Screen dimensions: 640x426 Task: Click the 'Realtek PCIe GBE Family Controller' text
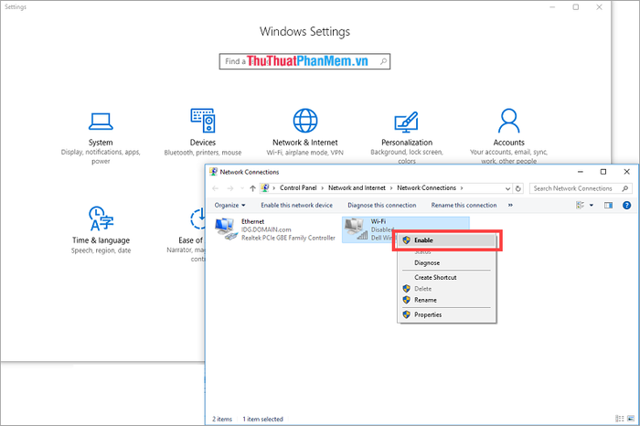point(289,238)
